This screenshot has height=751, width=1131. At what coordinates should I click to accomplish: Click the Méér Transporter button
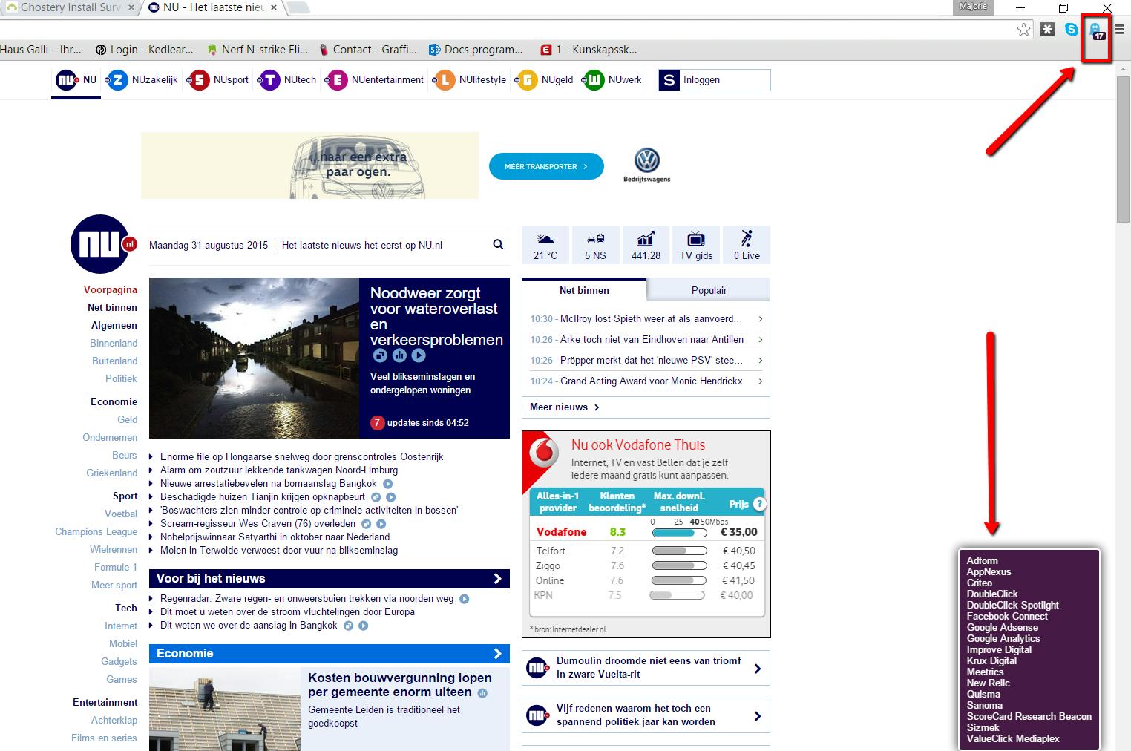coord(545,167)
